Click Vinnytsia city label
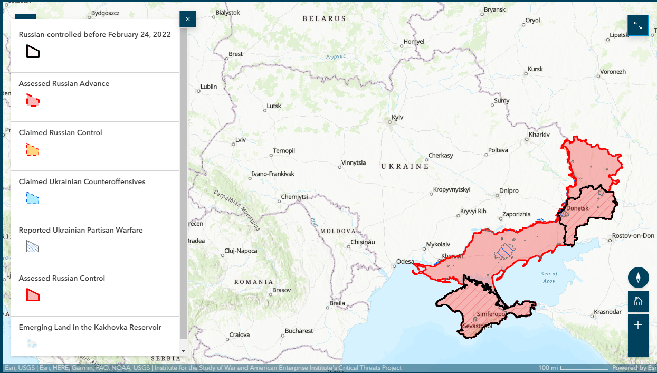Viewport: 657px width, 373px height. tap(354, 162)
